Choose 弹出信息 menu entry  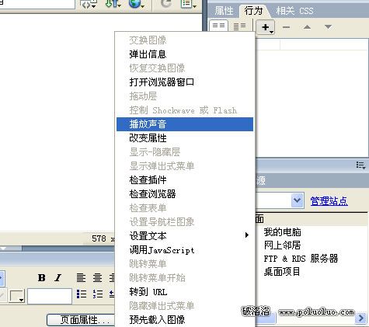click(148, 54)
